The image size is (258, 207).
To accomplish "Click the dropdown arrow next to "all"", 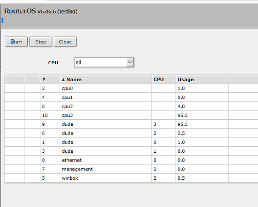I will pyautogui.click(x=130, y=63).
